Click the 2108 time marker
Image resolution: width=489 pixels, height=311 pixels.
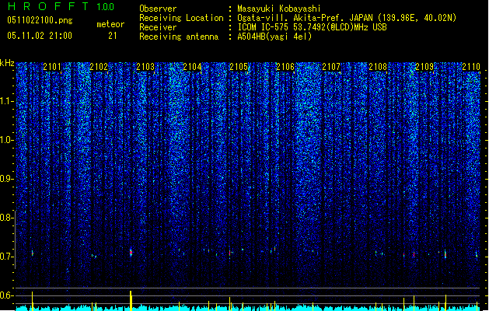378,66
